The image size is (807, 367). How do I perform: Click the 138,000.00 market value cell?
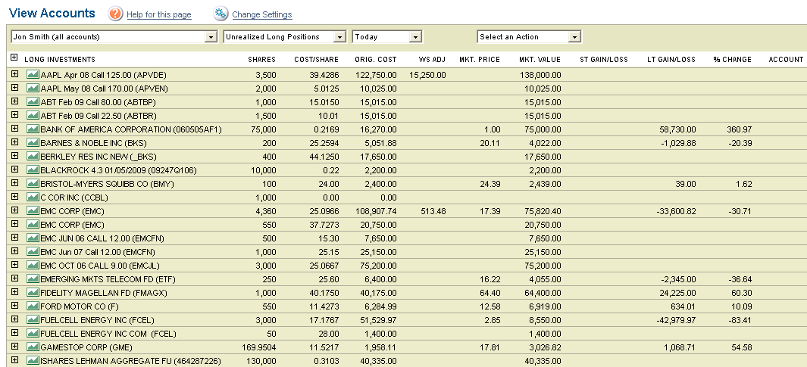coord(540,75)
